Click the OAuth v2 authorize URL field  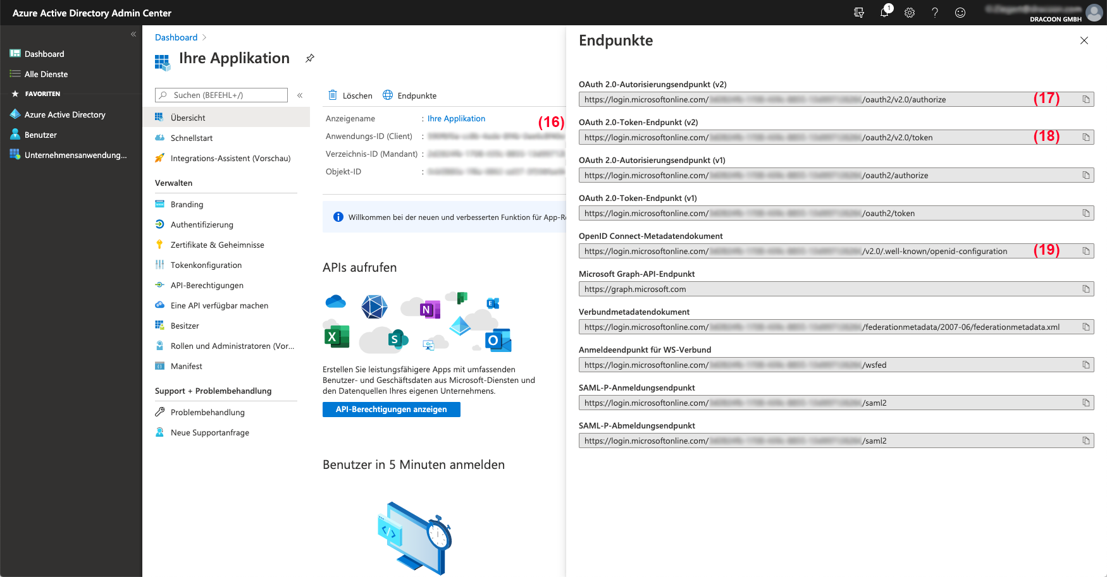[836, 99]
